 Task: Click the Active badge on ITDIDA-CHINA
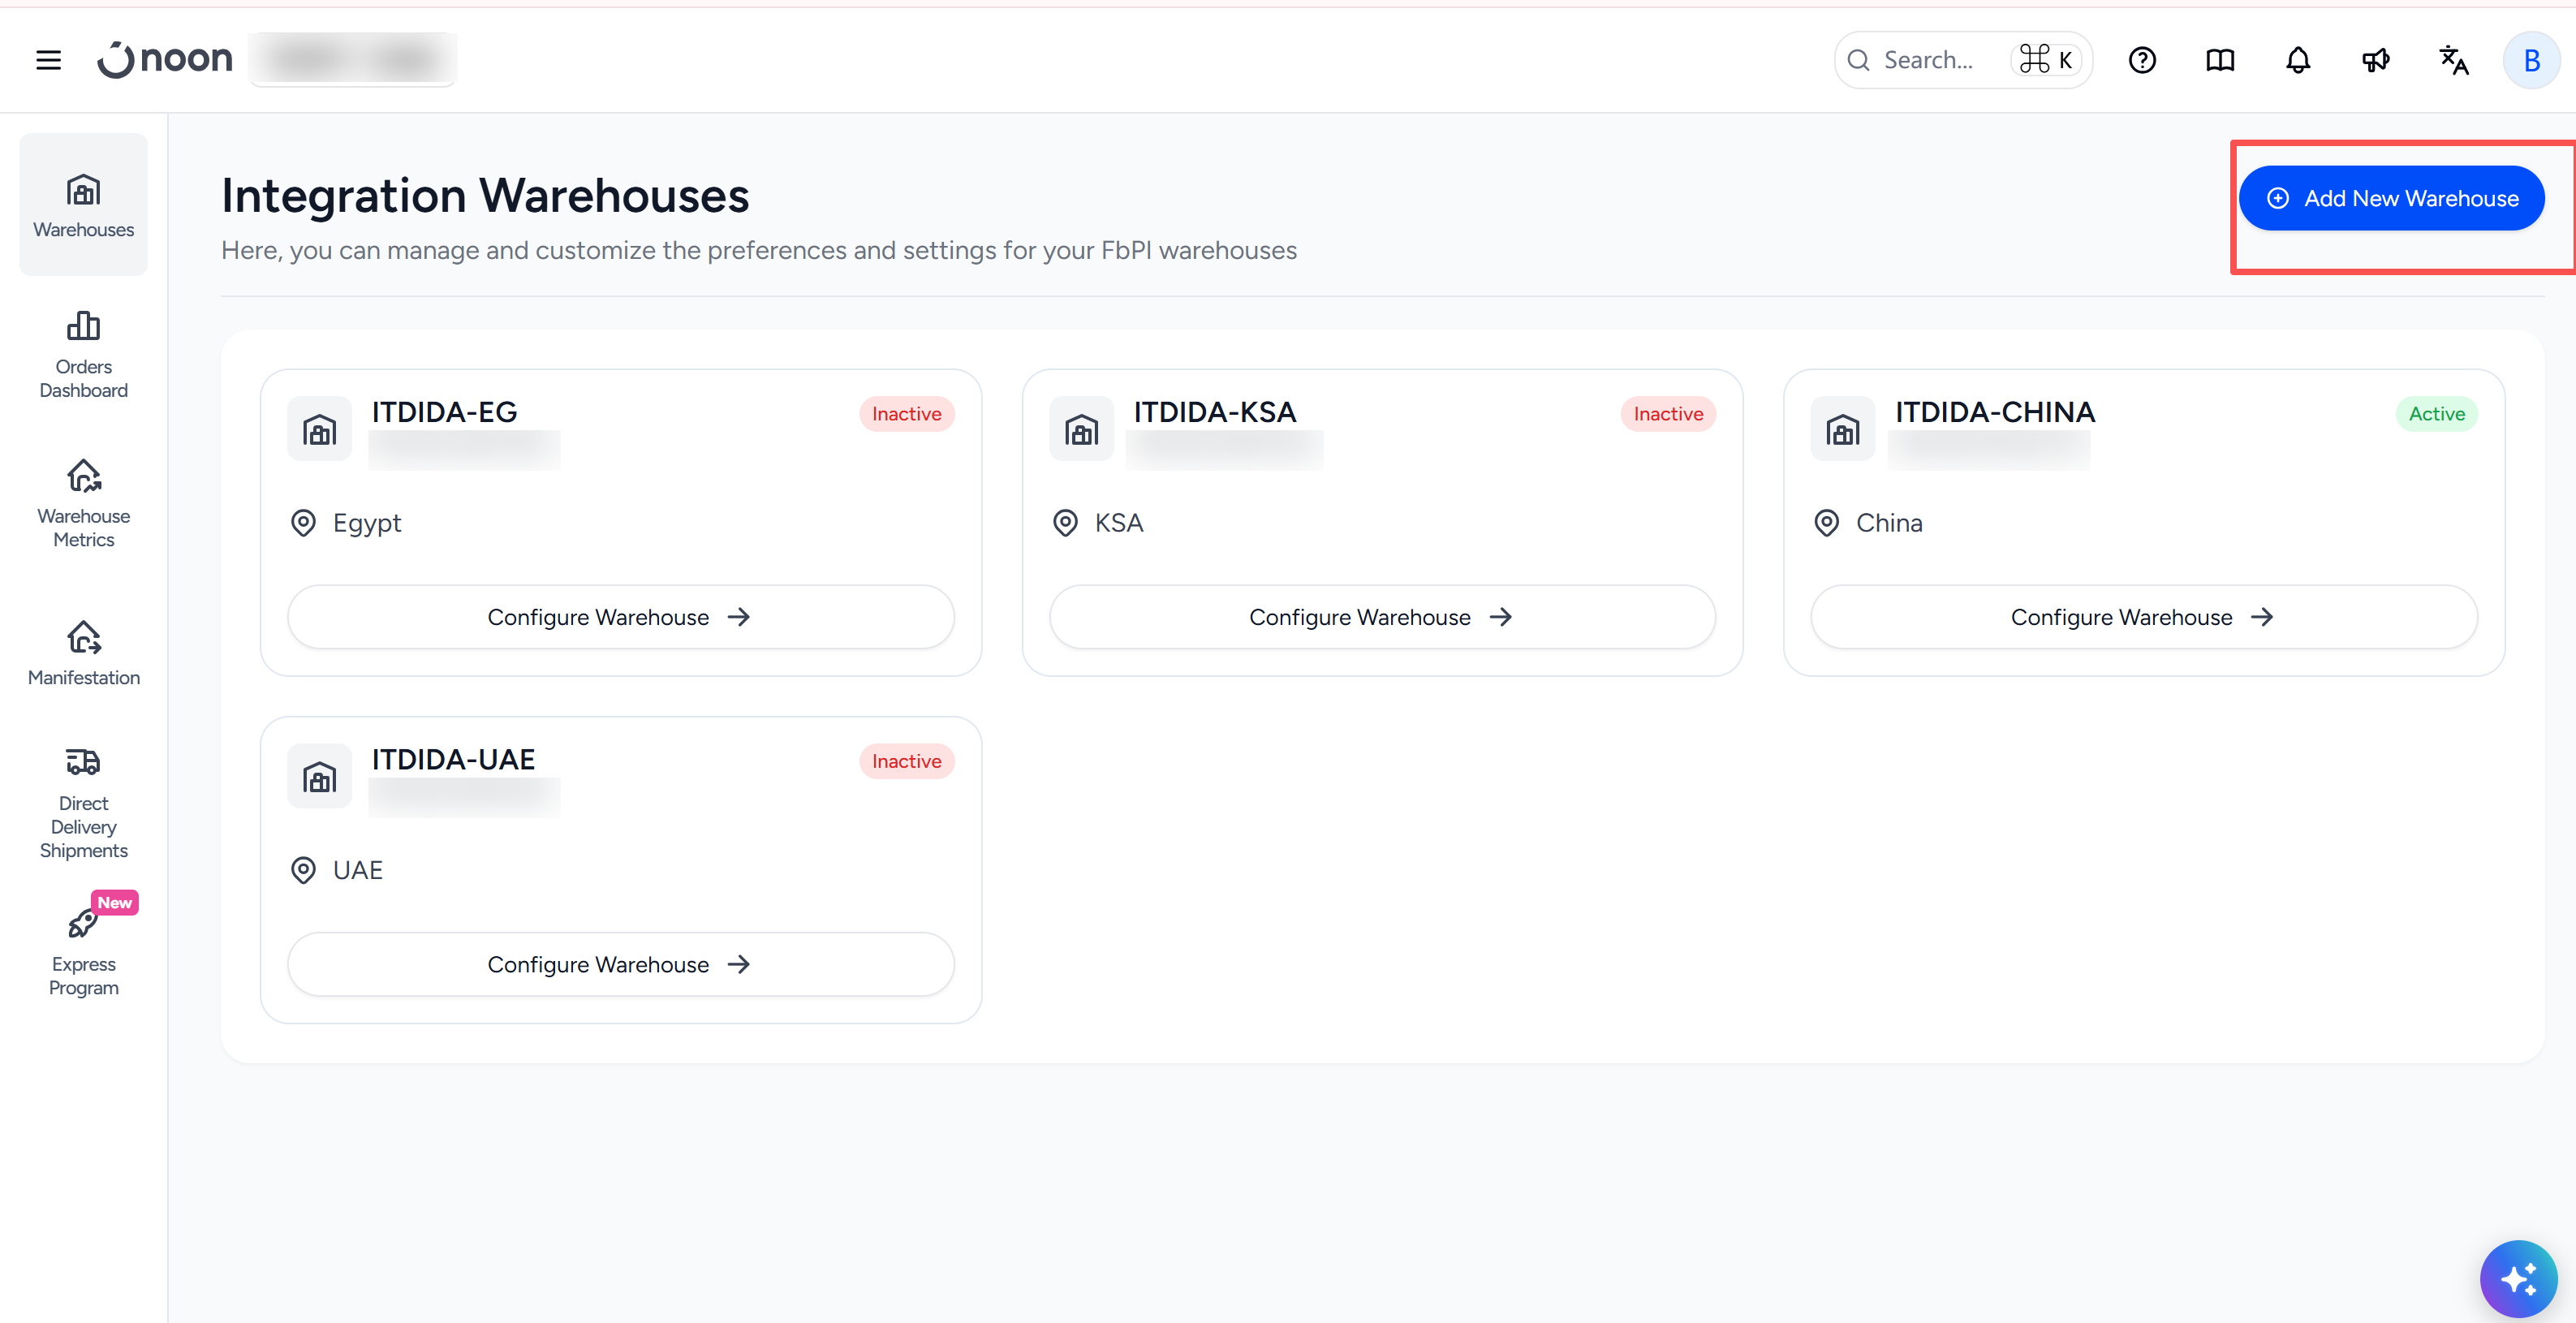pos(2436,414)
